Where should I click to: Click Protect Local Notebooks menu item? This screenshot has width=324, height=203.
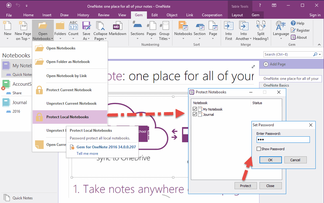click(70, 117)
